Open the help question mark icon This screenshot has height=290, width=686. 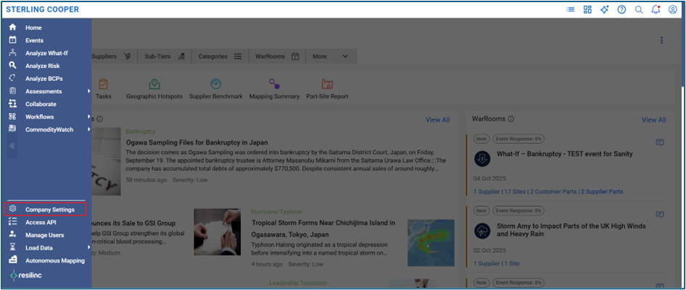pyautogui.click(x=621, y=9)
